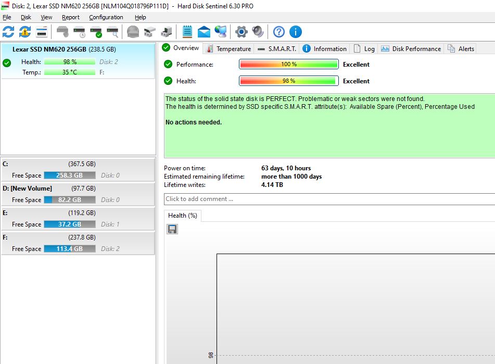The height and width of the screenshot is (364, 495).
Task: Open the File menu
Action: (7, 17)
